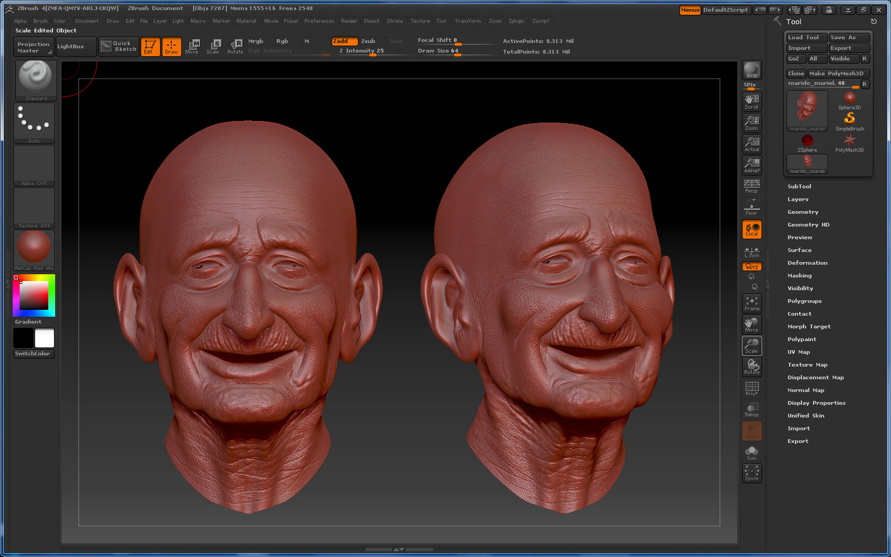Viewport: 891px width, 557px height.
Task: Click the Rotate view icon in right shelf
Action: (x=752, y=367)
